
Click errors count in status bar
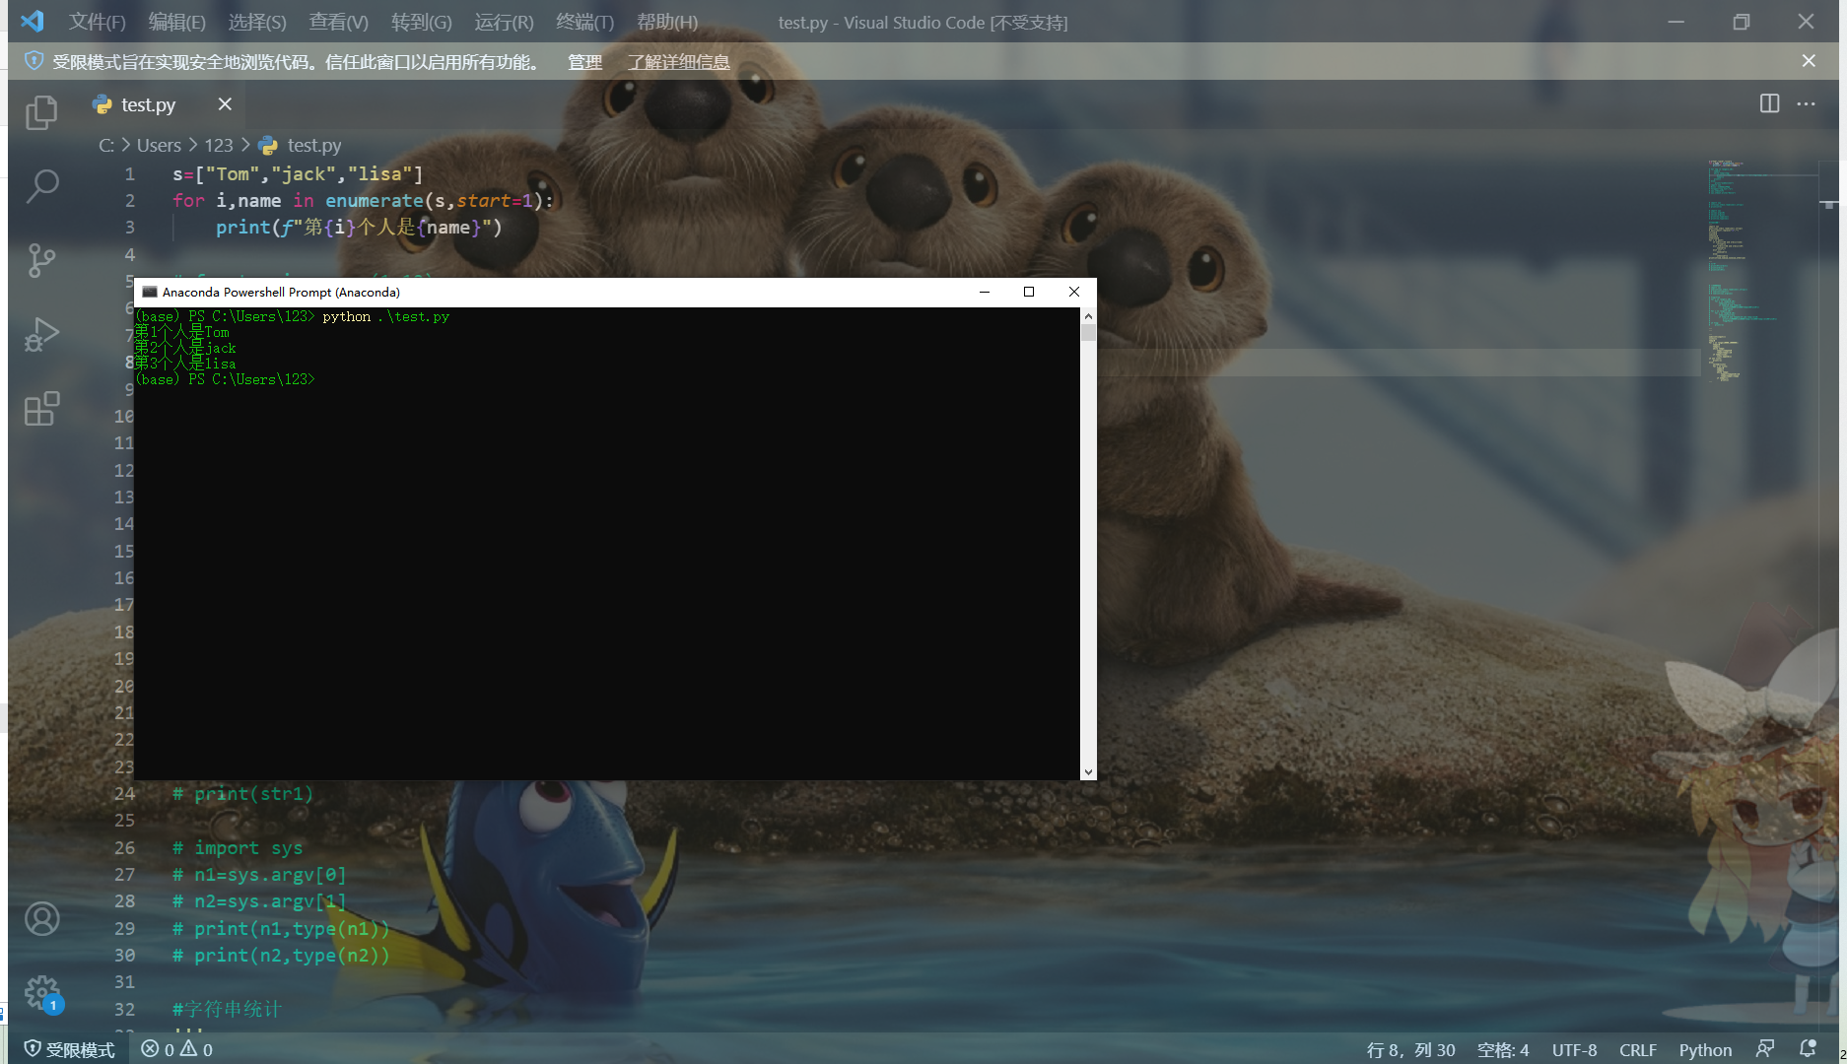click(x=158, y=1049)
